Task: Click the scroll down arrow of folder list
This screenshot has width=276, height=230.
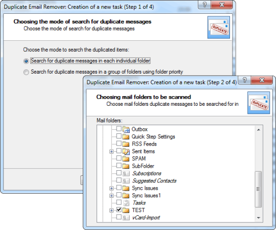Action: (259, 218)
